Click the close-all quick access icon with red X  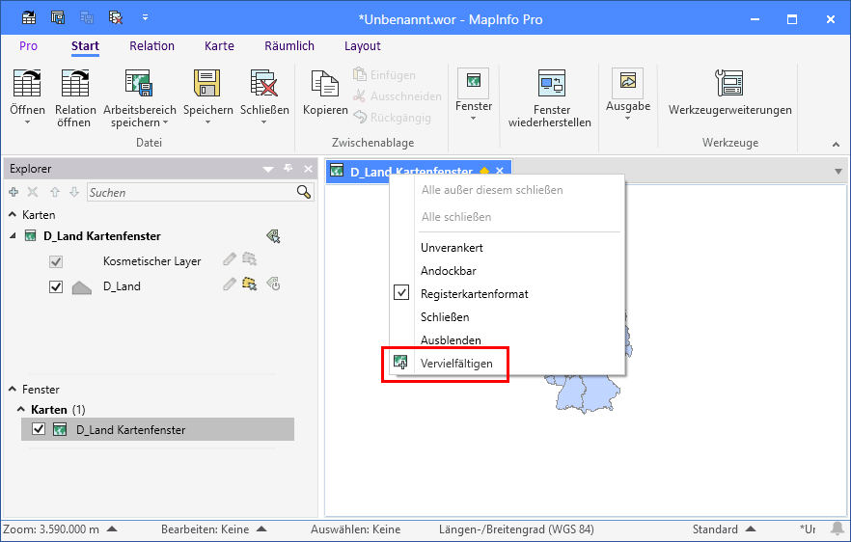[116, 18]
